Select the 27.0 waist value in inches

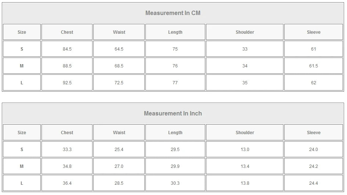119,166
